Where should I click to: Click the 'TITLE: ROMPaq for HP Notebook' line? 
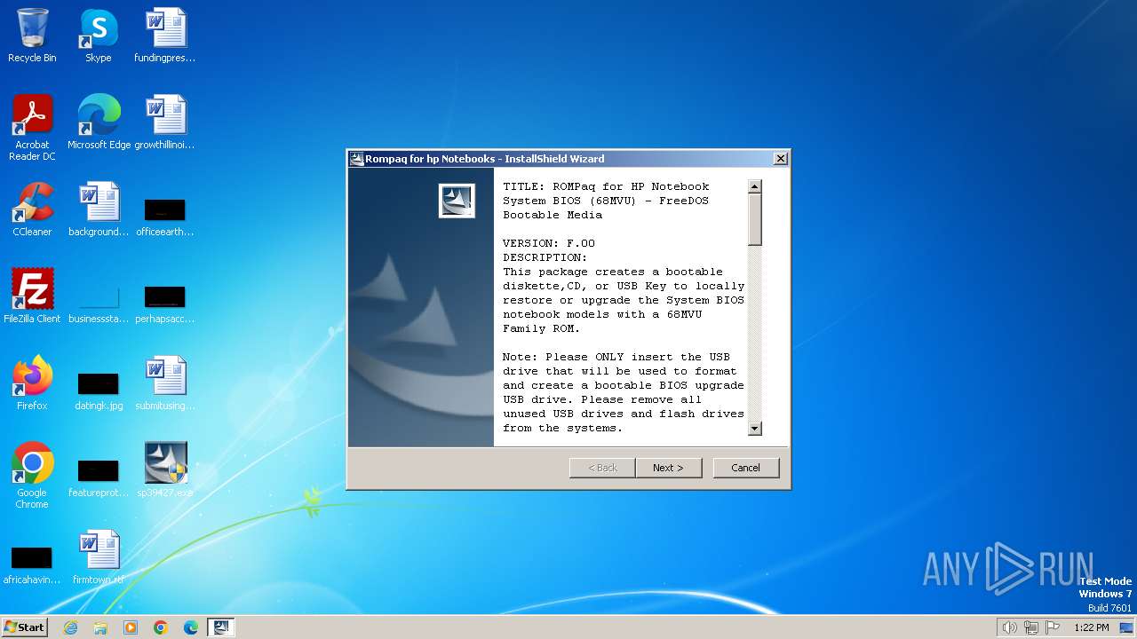606,186
